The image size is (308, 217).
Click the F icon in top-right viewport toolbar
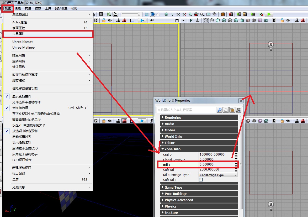(191, 20)
